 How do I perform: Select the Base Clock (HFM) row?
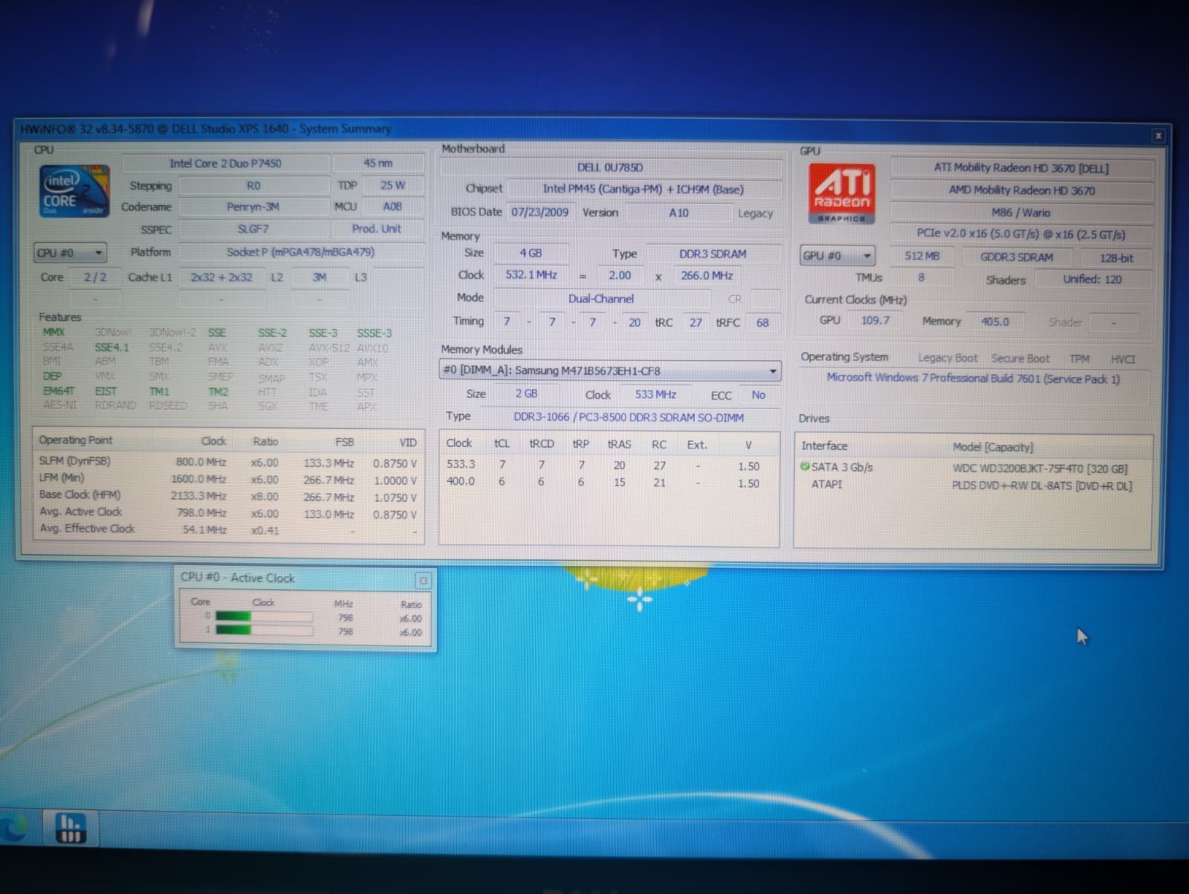pyautogui.click(x=228, y=495)
